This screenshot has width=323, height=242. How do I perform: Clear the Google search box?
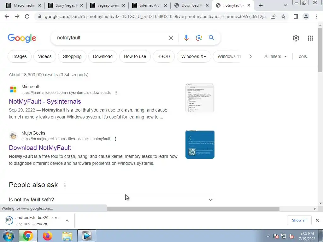tap(171, 38)
